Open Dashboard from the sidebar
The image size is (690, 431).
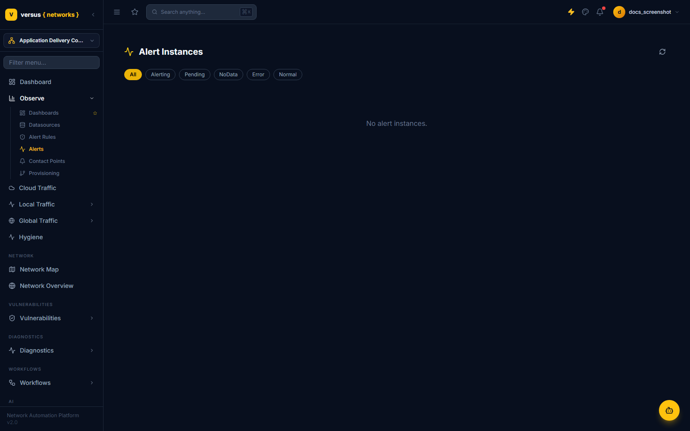51,82
